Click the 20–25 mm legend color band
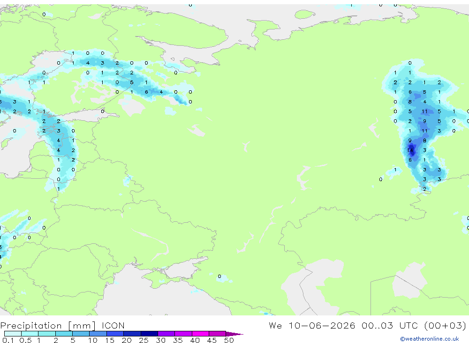Viewport: 469px width, 343px height. click(132, 334)
